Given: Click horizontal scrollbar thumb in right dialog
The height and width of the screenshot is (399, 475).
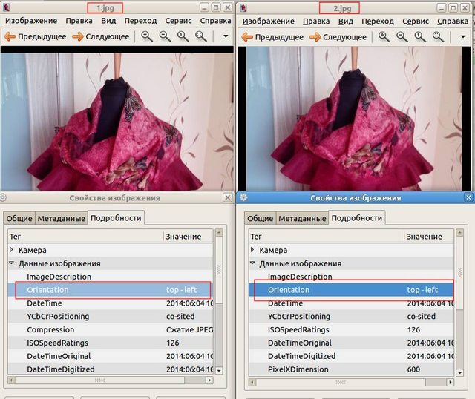Looking at the screenshot, I should click(341, 383).
